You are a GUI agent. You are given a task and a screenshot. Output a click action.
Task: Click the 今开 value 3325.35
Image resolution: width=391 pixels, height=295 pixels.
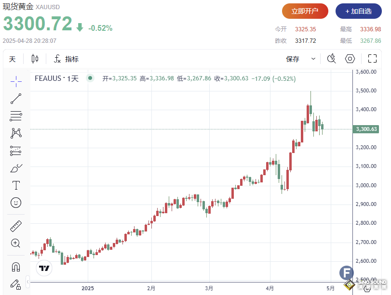pyautogui.click(x=306, y=29)
